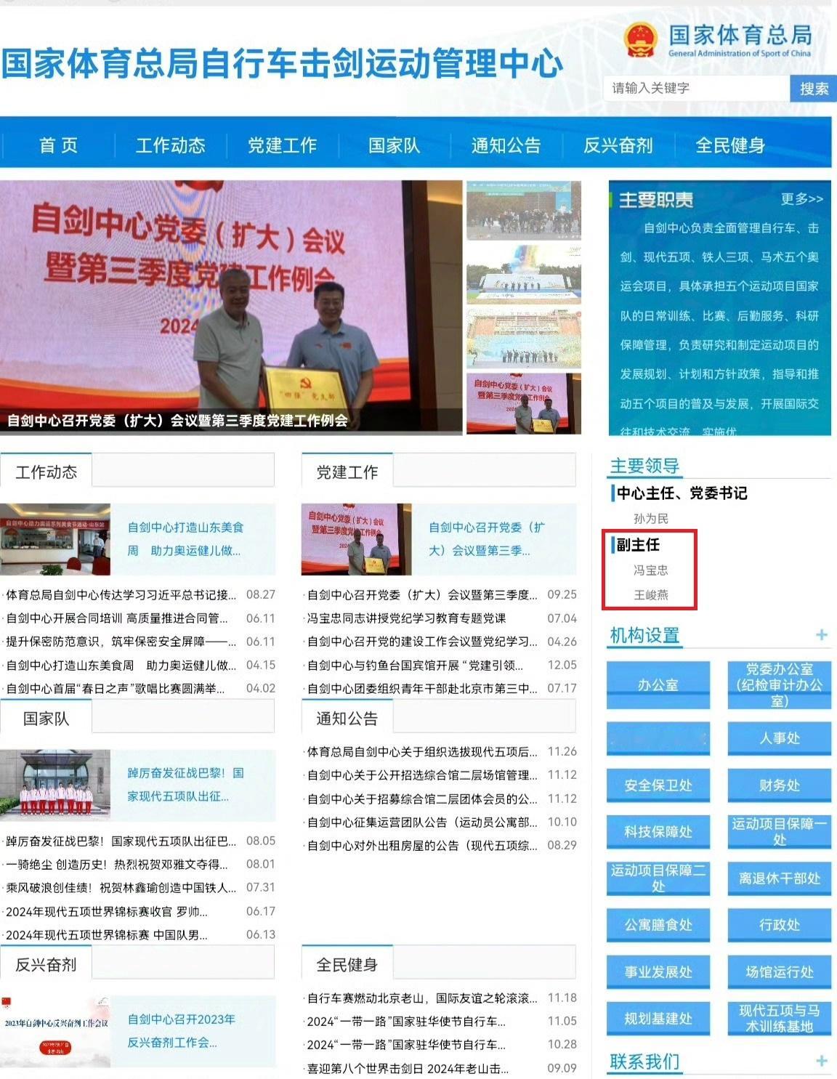Click the 搜索 search button
837x1079 pixels.
pyautogui.click(x=814, y=89)
